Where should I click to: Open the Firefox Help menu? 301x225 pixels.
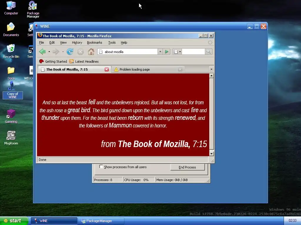pyautogui.click(x=124, y=42)
